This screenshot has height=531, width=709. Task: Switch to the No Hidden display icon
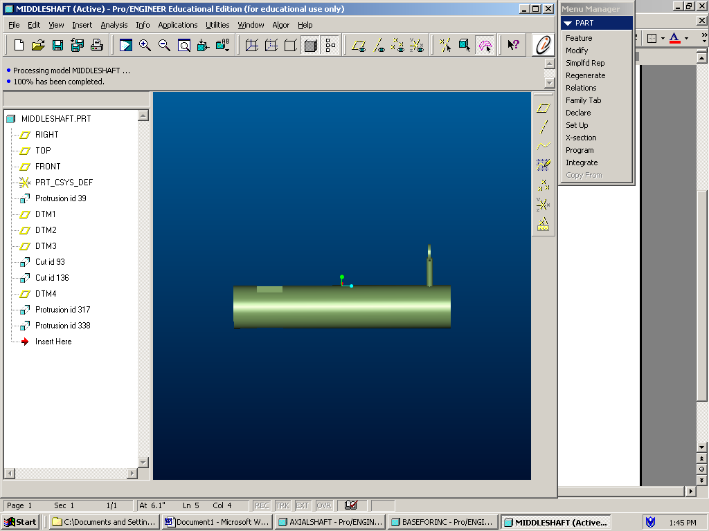291,45
